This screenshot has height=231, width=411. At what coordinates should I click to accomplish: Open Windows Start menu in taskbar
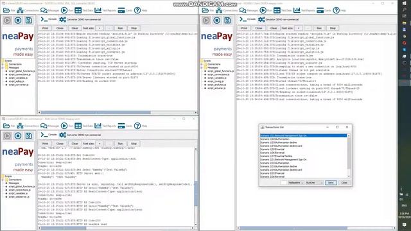click(x=404, y=3)
